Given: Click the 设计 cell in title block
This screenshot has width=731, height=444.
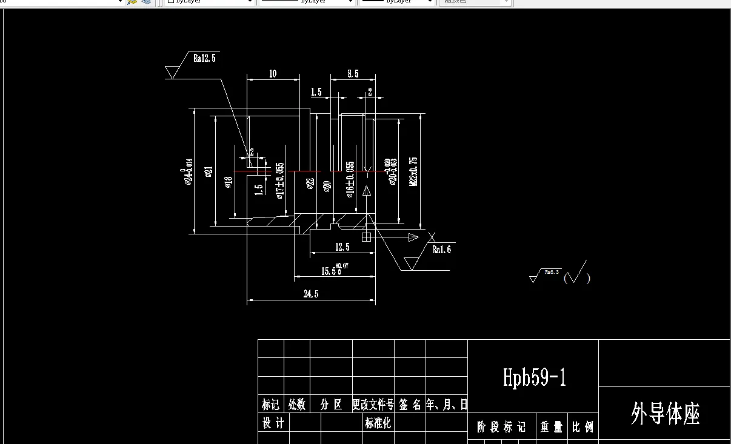Looking at the screenshot, I should tap(273, 423).
